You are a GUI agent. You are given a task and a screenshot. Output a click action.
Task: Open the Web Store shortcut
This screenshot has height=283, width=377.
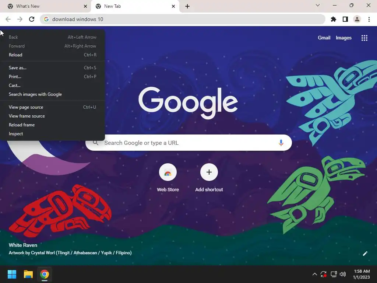[168, 178]
